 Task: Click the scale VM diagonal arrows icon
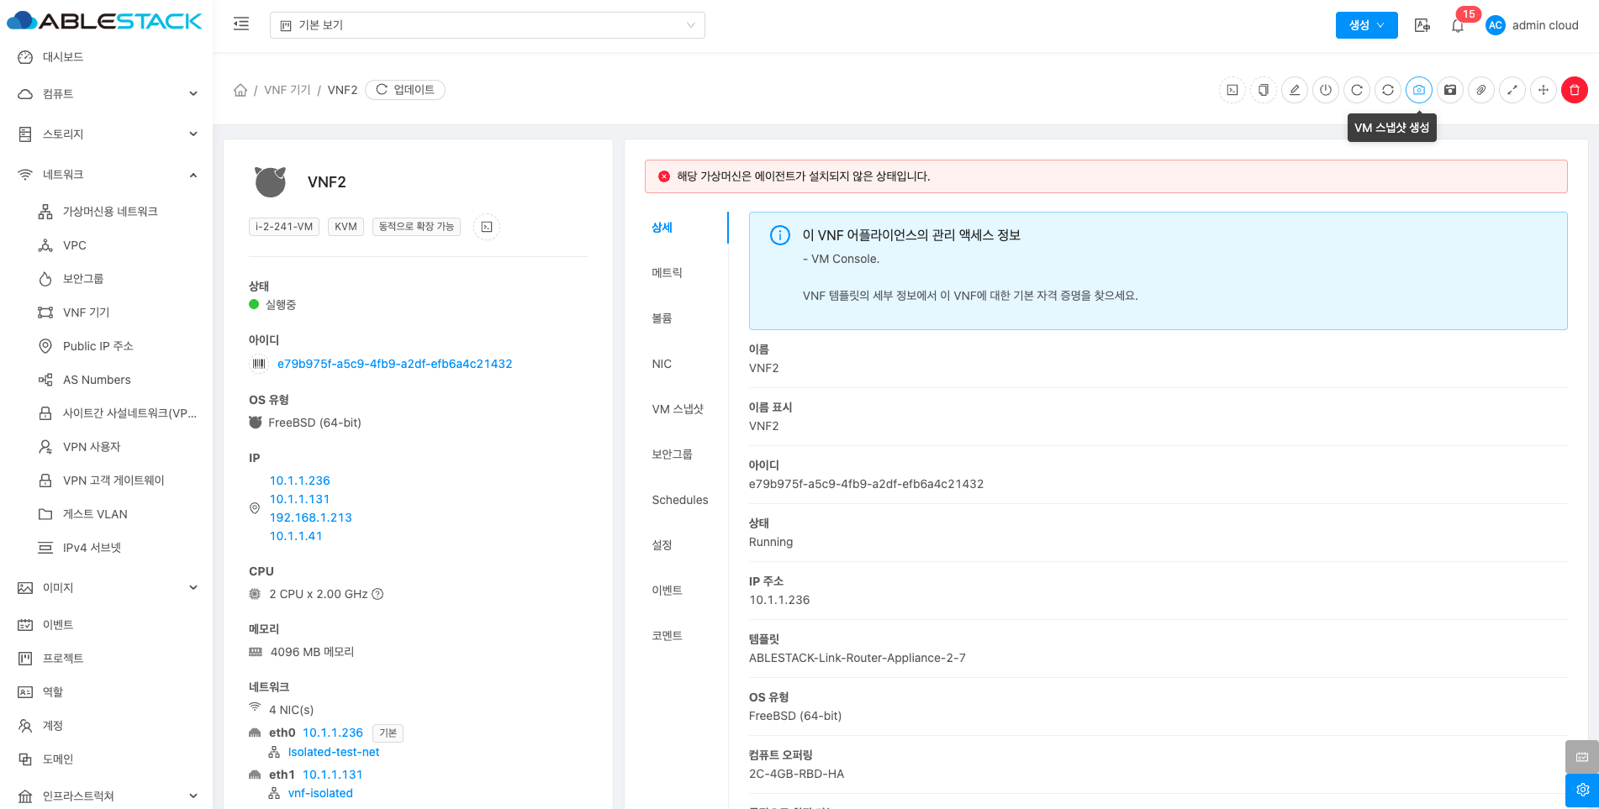click(1512, 90)
